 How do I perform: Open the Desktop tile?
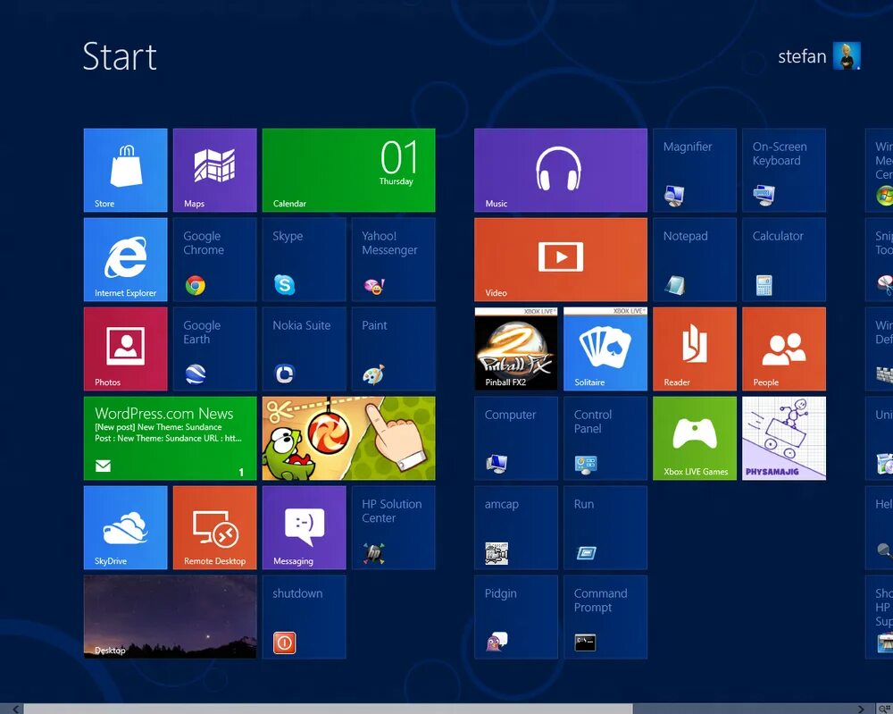[171, 617]
